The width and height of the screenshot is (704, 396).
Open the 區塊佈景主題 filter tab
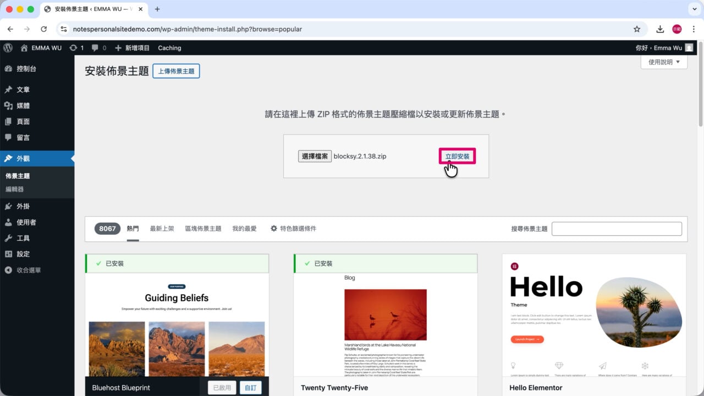pos(203,228)
